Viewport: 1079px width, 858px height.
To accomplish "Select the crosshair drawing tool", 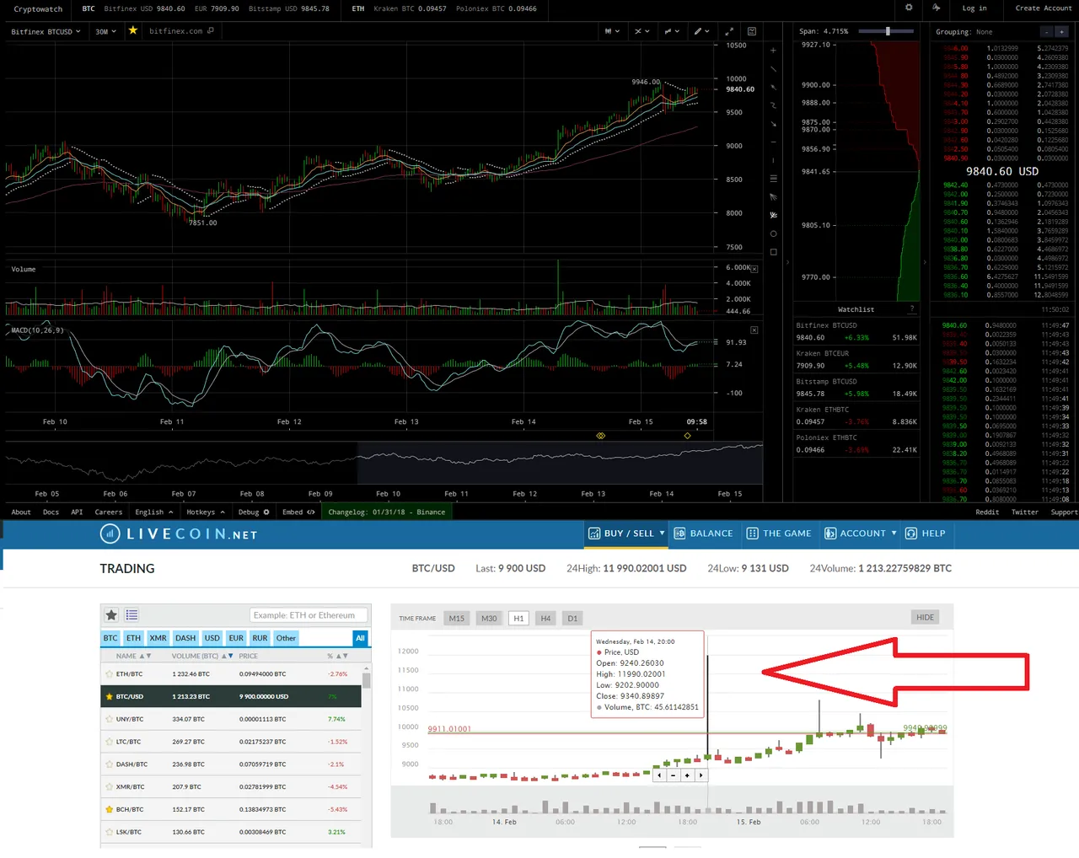I will 773,51.
